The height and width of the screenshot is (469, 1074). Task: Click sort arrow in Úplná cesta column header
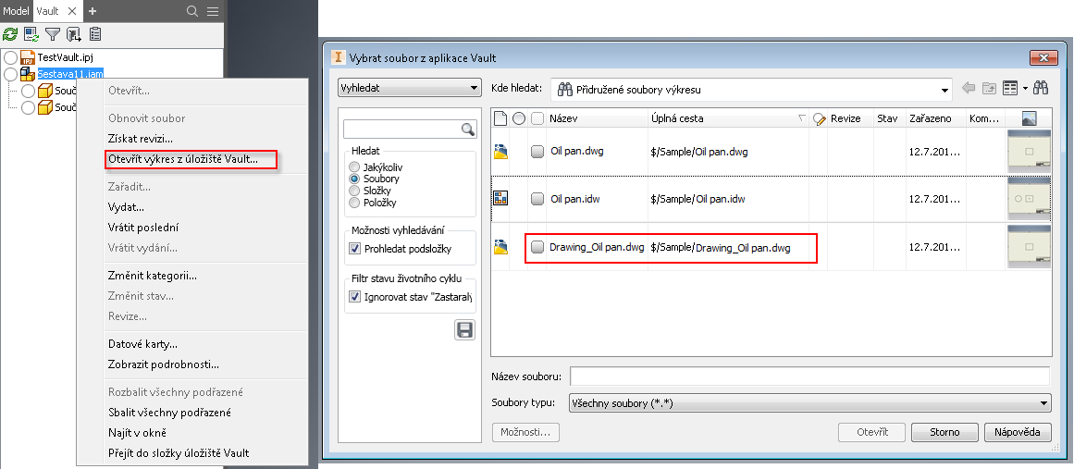tap(801, 118)
